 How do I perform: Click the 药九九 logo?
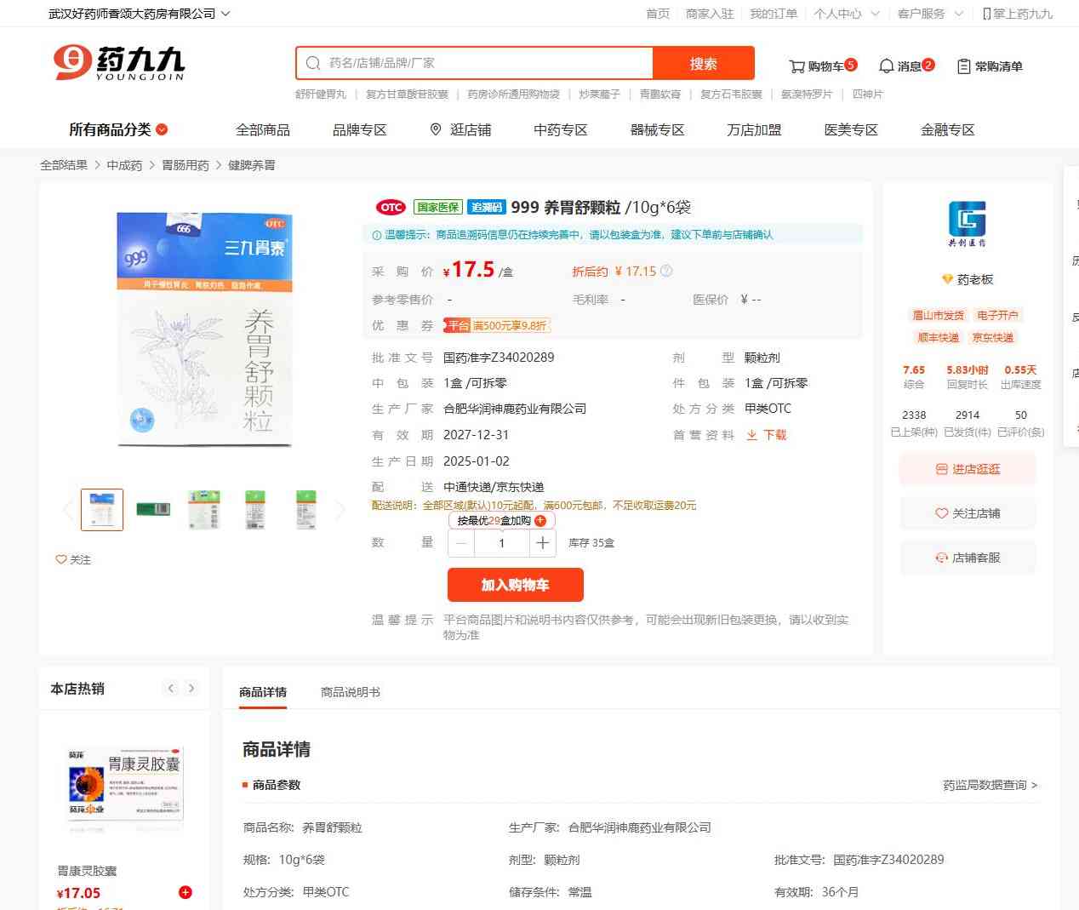pos(119,63)
